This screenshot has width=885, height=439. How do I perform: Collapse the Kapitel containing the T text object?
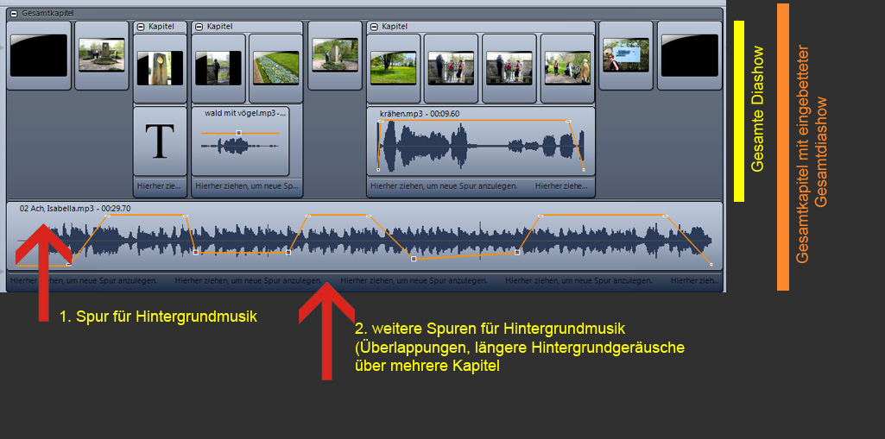tap(141, 27)
